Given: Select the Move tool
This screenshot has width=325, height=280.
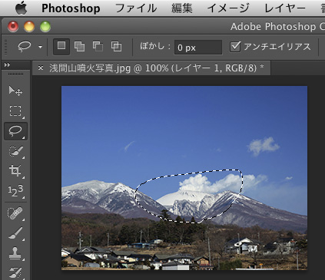Looking at the screenshot, I should click(x=15, y=91).
